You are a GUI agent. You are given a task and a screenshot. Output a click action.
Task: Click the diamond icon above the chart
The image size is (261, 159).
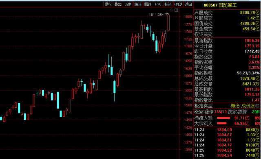pyautogui.click(x=171, y=10)
